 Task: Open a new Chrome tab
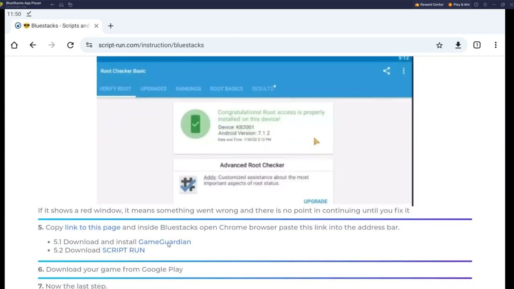tap(110, 26)
